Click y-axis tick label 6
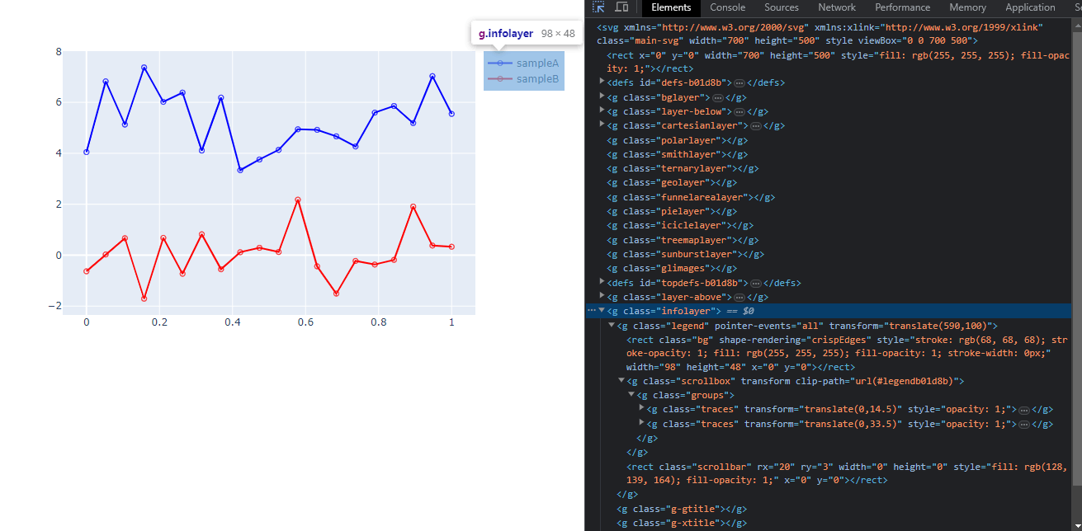This screenshot has width=1082, height=531. click(x=59, y=102)
